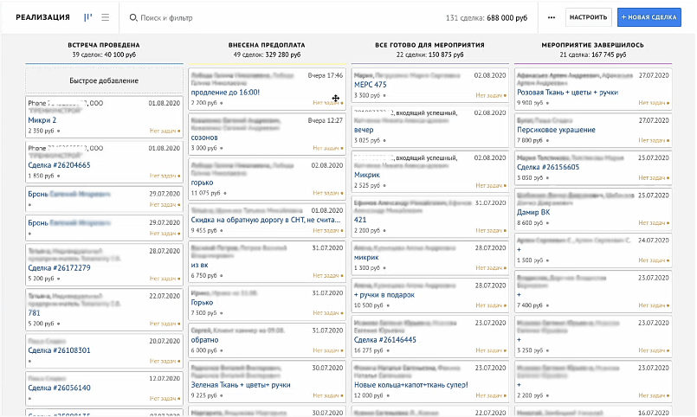Click Нет задач on МЕРС 475 card

pos(491,95)
